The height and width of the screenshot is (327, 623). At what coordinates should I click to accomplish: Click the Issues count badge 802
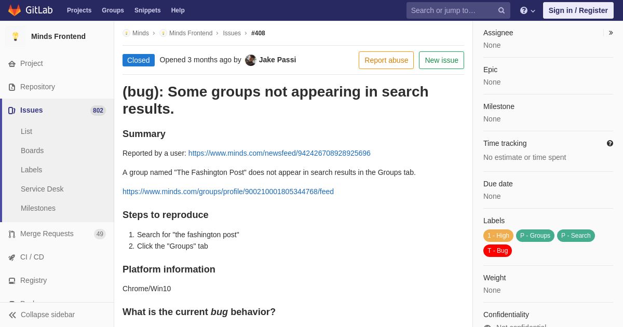tap(98, 111)
